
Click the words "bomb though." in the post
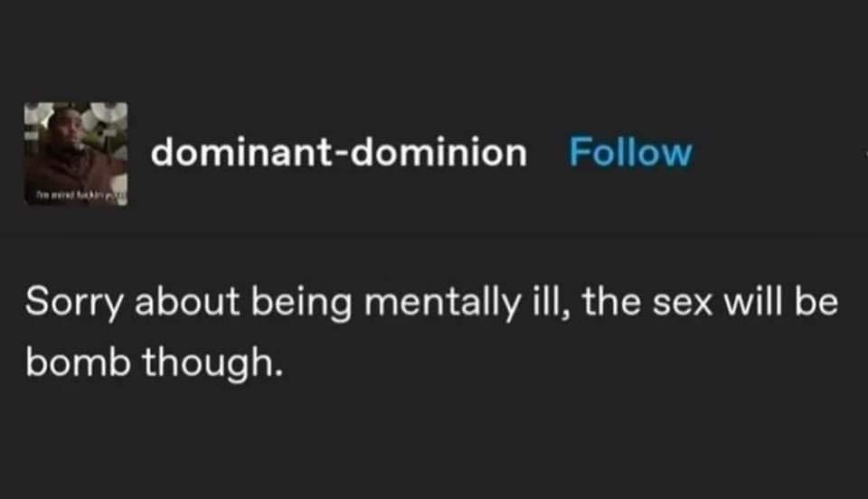155,362
